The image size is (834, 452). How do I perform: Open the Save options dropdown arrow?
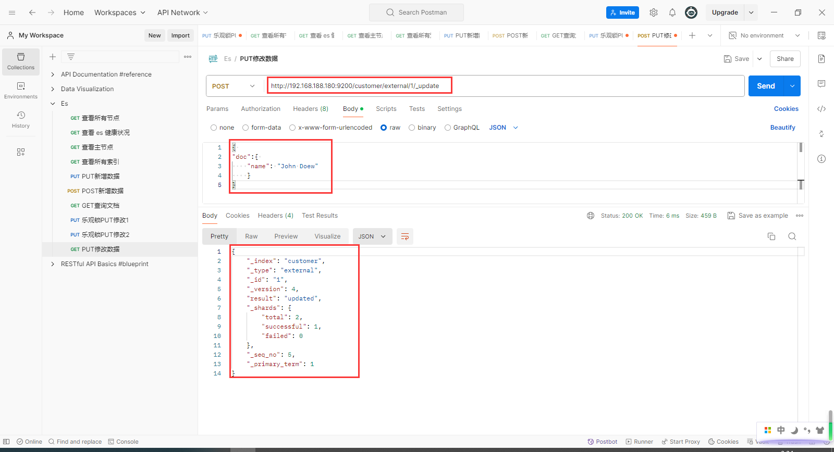(759, 59)
